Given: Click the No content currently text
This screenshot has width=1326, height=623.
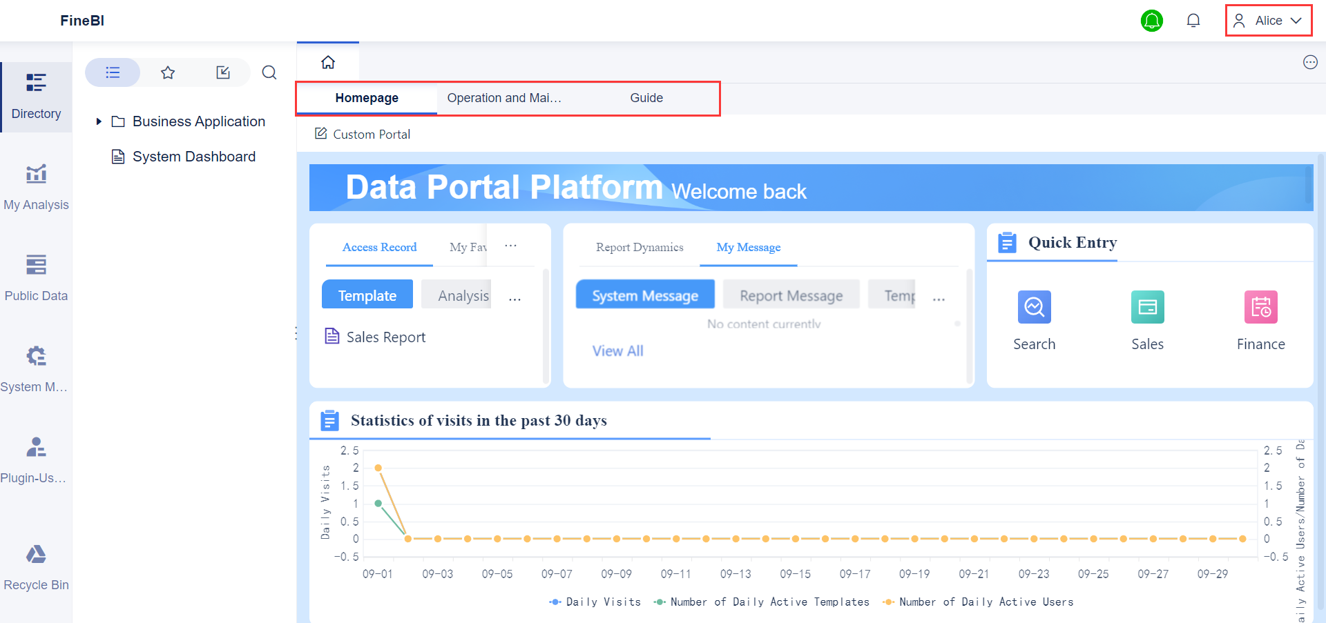Looking at the screenshot, I should (764, 324).
